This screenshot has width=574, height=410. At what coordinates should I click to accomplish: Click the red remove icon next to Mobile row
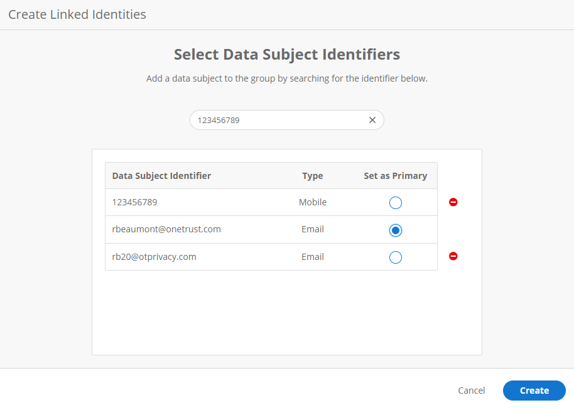[453, 202]
